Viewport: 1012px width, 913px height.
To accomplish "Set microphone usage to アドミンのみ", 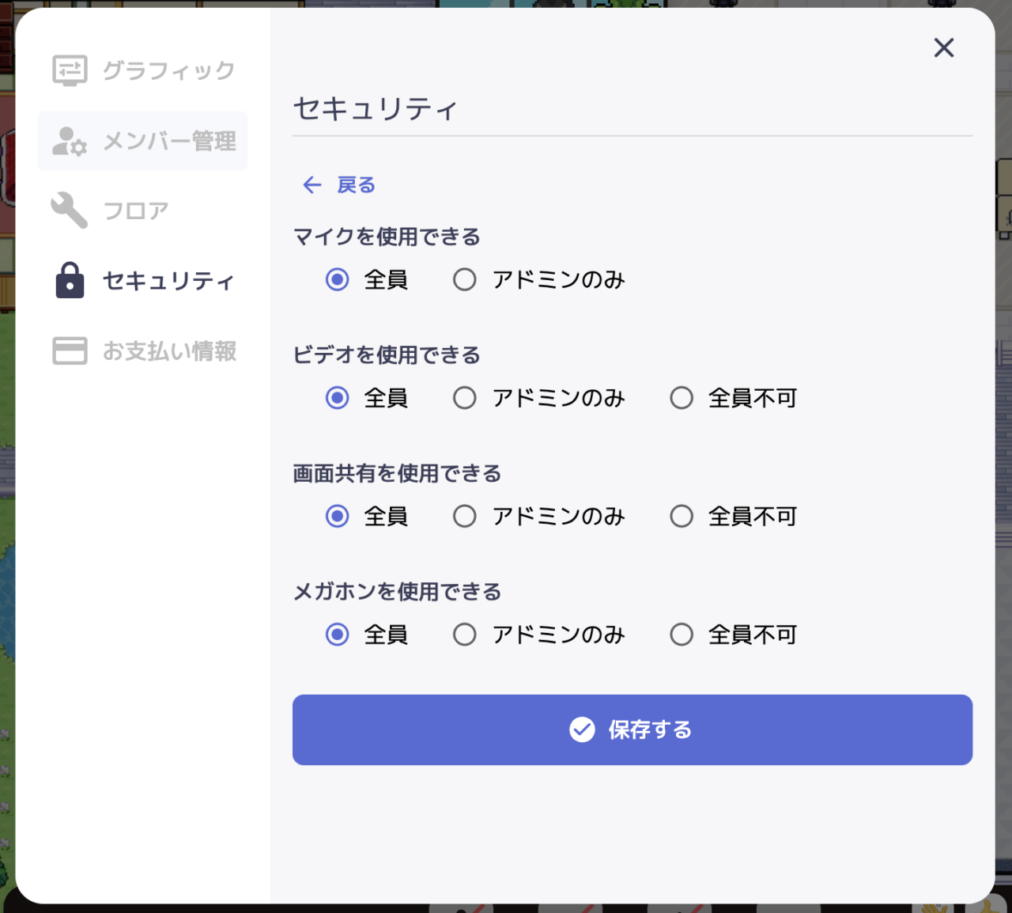I will pyautogui.click(x=465, y=280).
